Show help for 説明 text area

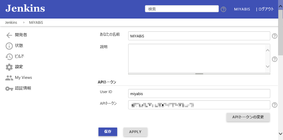coord(275,59)
